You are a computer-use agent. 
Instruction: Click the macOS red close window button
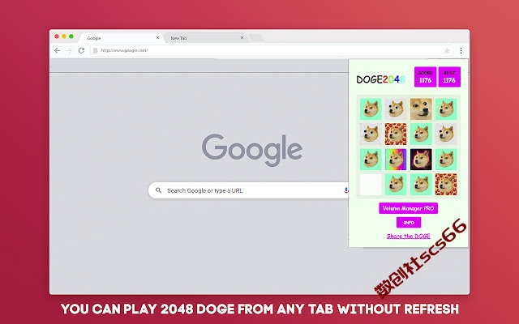tap(57, 36)
